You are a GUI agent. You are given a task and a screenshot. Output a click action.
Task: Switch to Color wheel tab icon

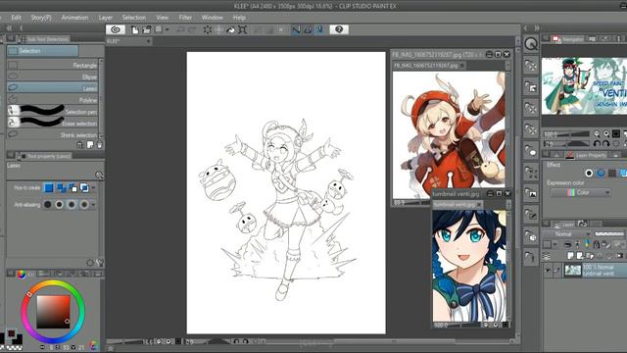tap(21, 274)
